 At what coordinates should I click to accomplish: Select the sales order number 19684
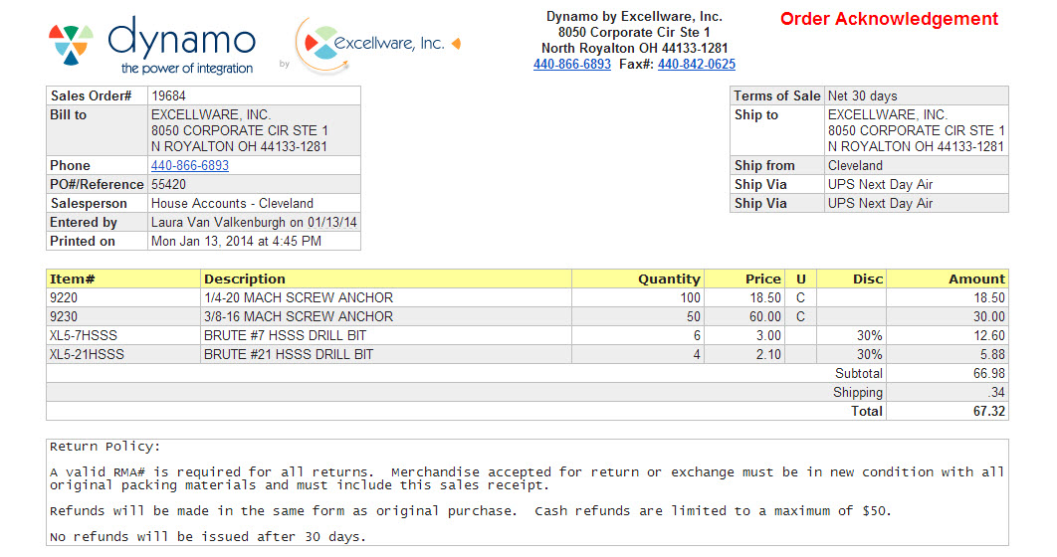(x=169, y=96)
